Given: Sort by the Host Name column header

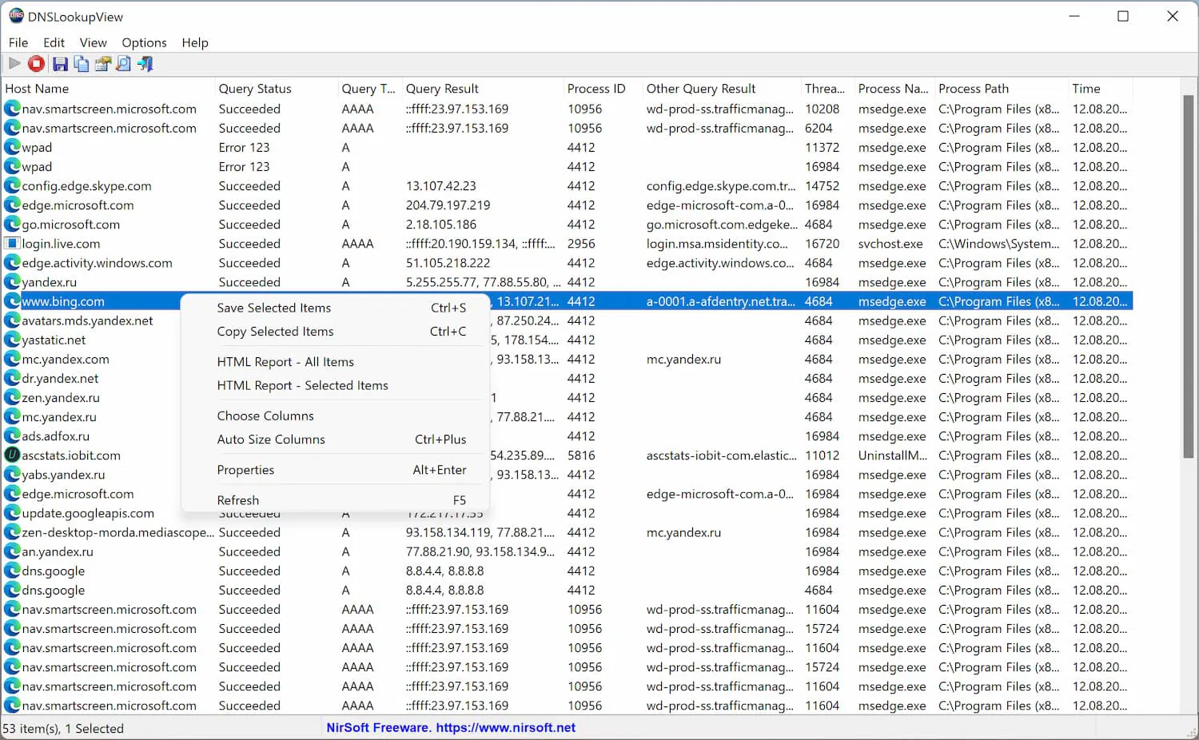Looking at the screenshot, I should (x=108, y=89).
